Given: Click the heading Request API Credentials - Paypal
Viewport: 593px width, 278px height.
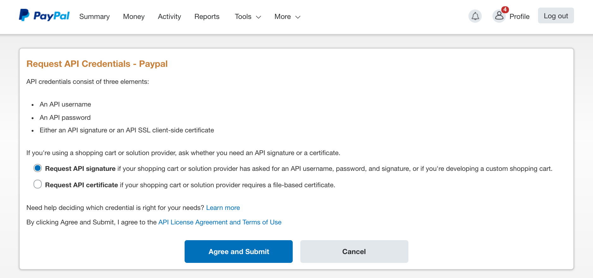Looking at the screenshot, I should [x=97, y=64].
